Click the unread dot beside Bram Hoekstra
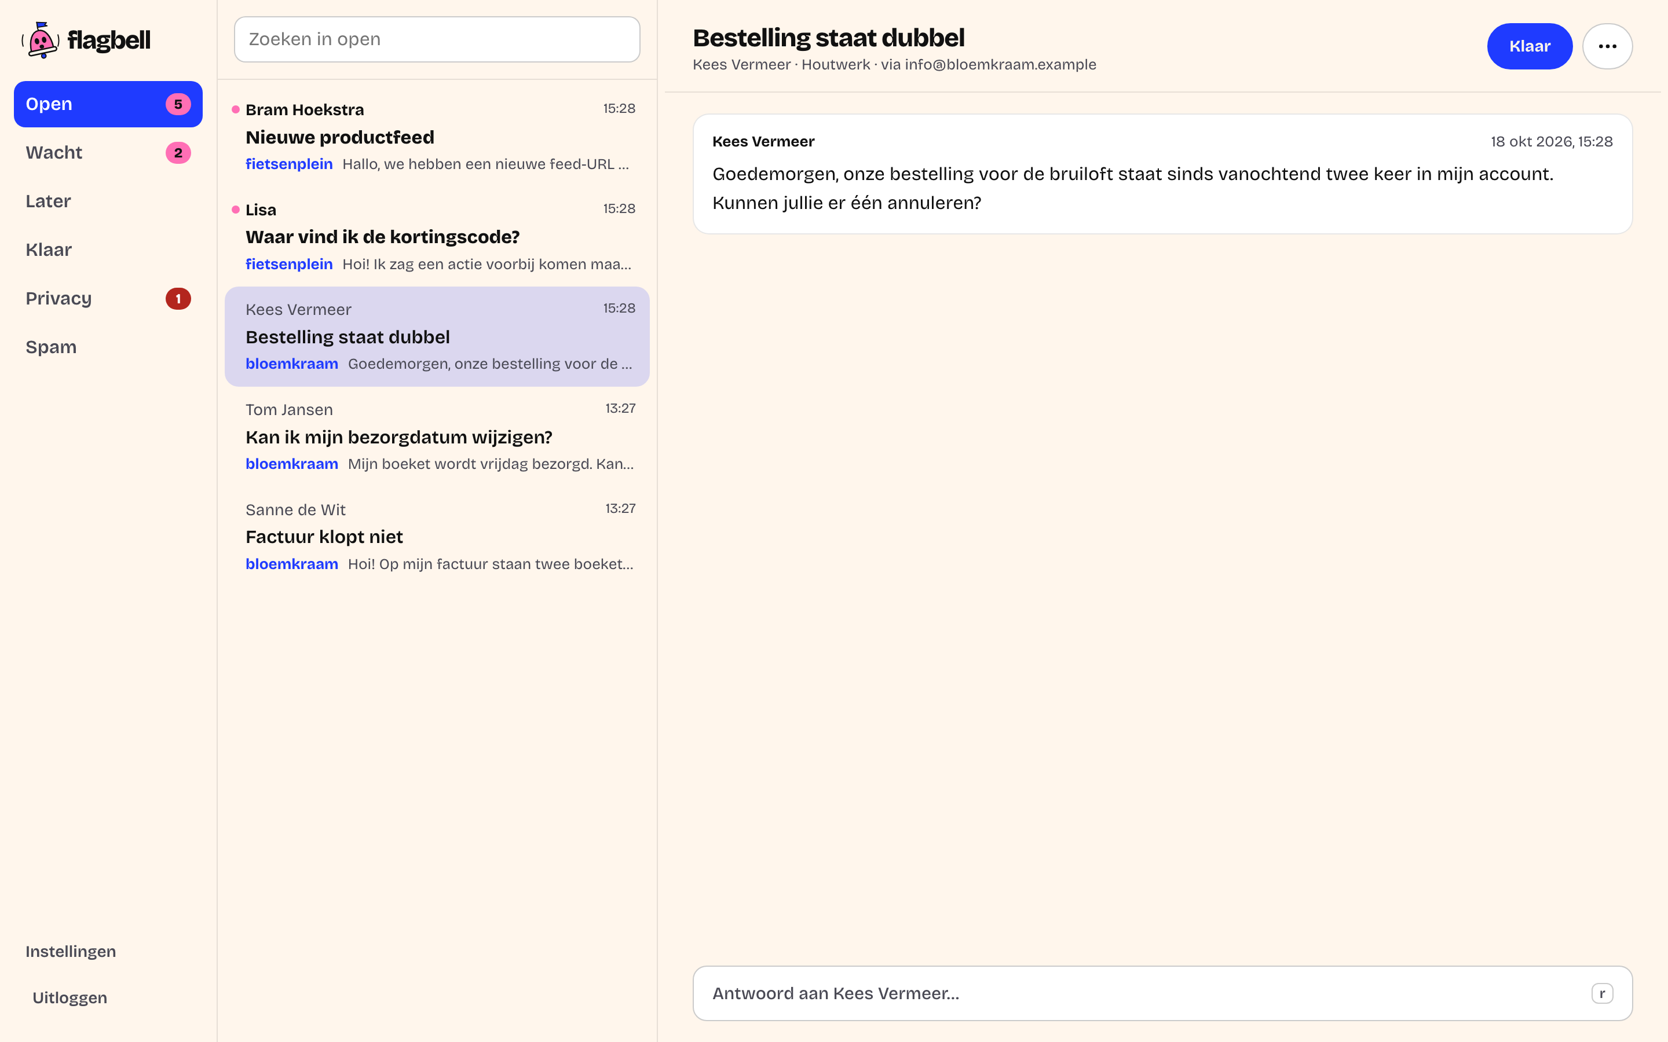1668x1042 pixels. pos(236,109)
